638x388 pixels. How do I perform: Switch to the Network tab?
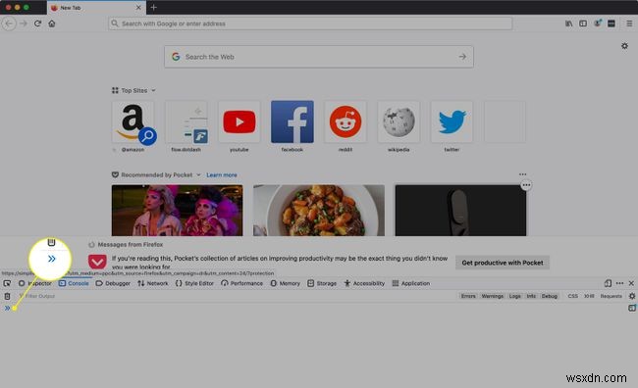pos(153,283)
